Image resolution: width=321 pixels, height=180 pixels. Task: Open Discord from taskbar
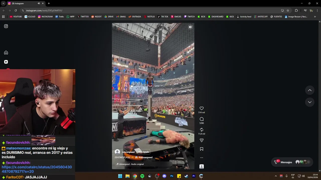click(164, 176)
